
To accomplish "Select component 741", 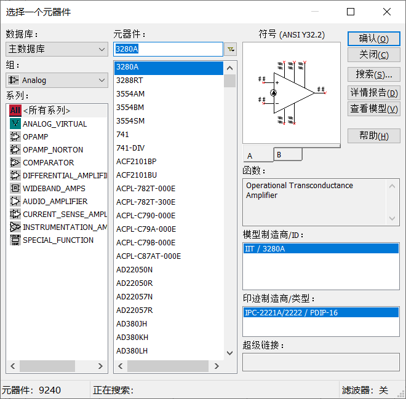I will 169,135.
